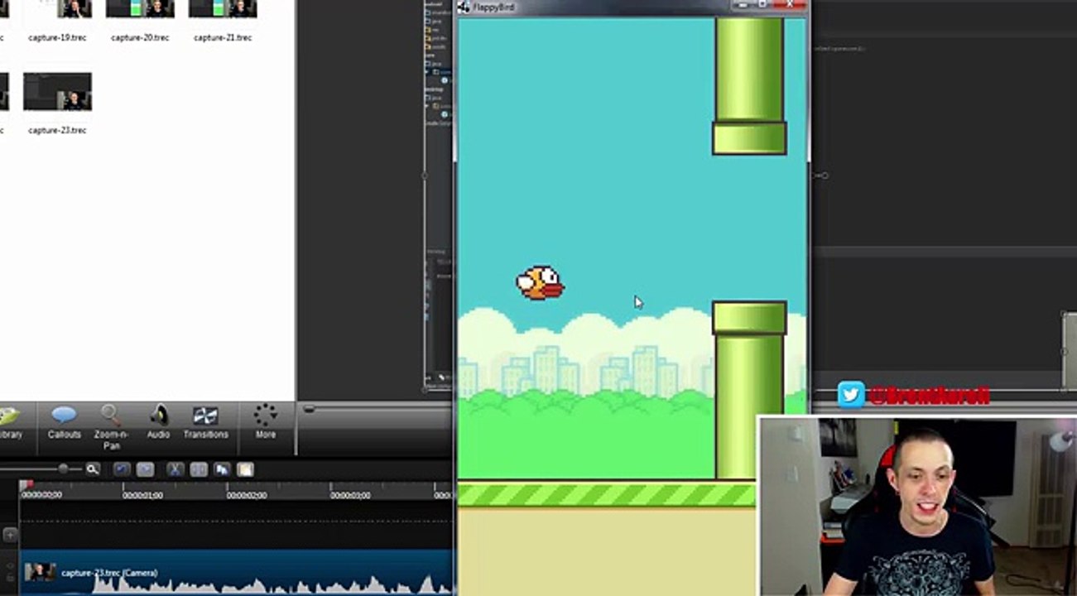
Task: Click the preview playback scrubber handle
Action: (309, 408)
